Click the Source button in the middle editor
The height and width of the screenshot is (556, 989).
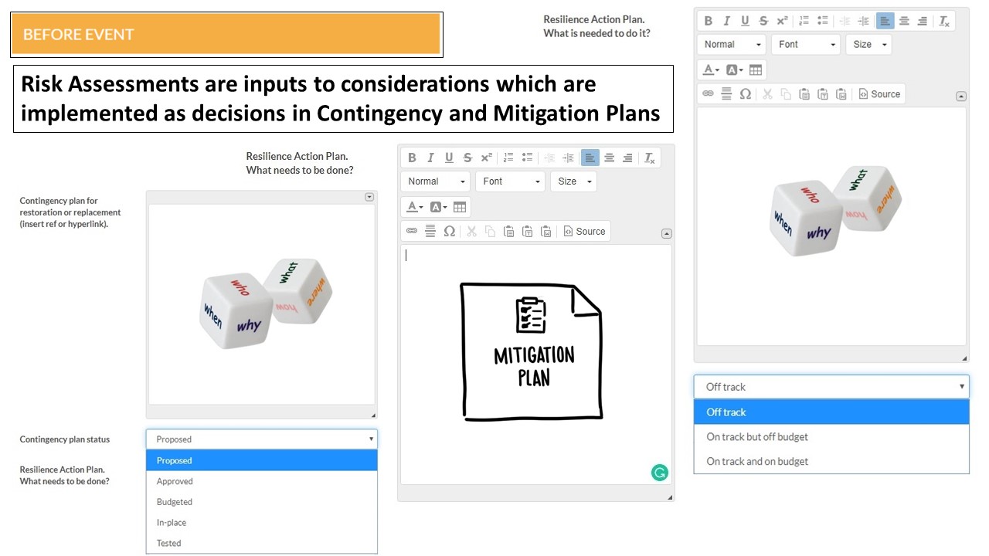click(x=584, y=231)
